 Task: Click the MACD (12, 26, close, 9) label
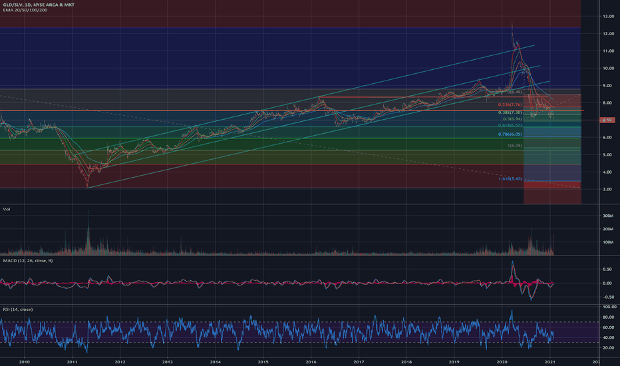point(28,261)
